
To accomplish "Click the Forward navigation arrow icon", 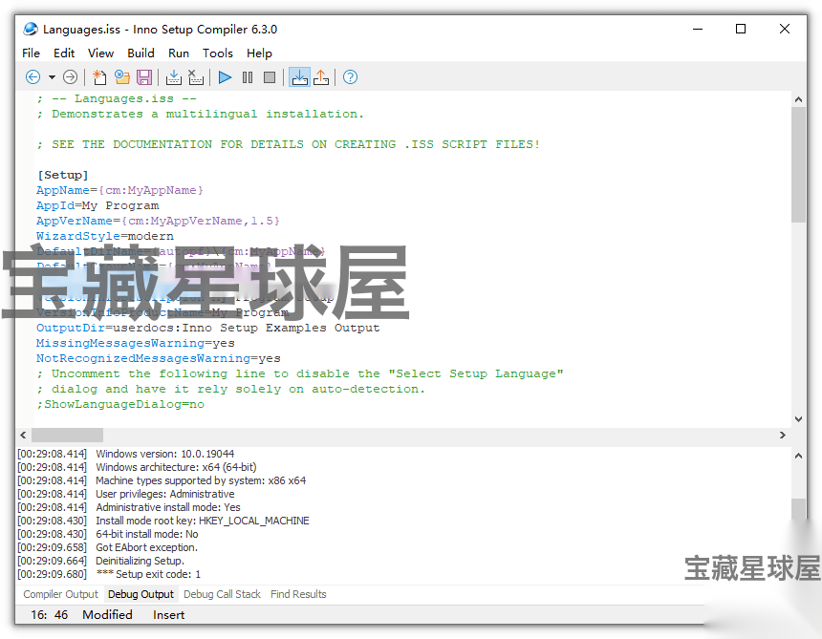I will click(70, 77).
